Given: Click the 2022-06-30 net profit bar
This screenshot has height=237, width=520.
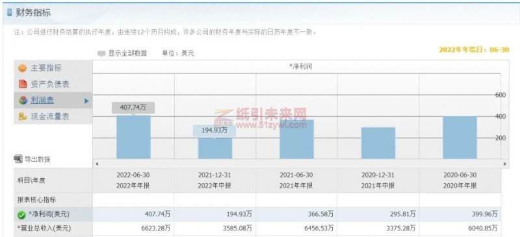Looking at the screenshot, I should (x=133, y=137).
